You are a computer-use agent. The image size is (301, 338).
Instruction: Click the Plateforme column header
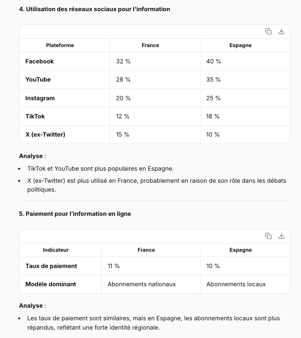(x=60, y=45)
